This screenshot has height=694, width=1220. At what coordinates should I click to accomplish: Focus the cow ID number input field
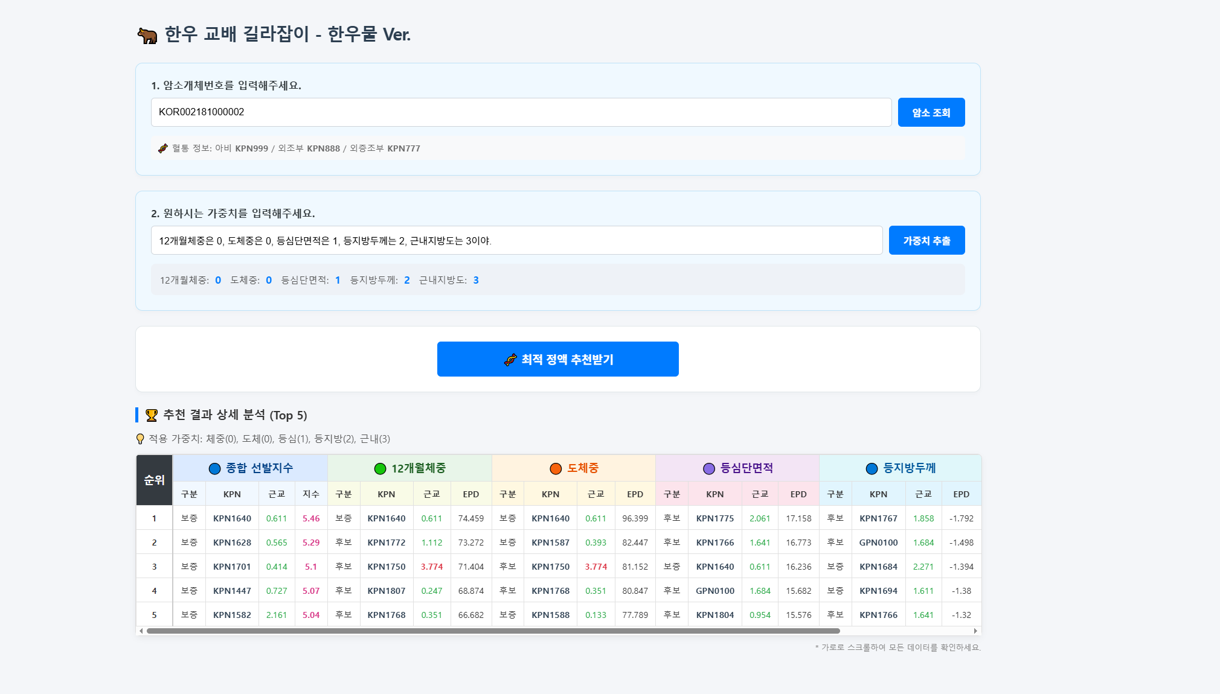pos(521,112)
